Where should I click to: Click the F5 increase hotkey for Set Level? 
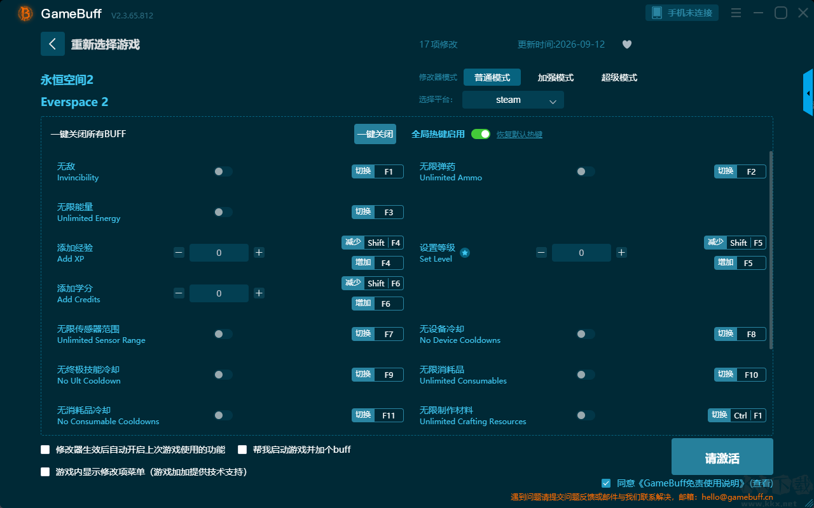(x=740, y=263)
